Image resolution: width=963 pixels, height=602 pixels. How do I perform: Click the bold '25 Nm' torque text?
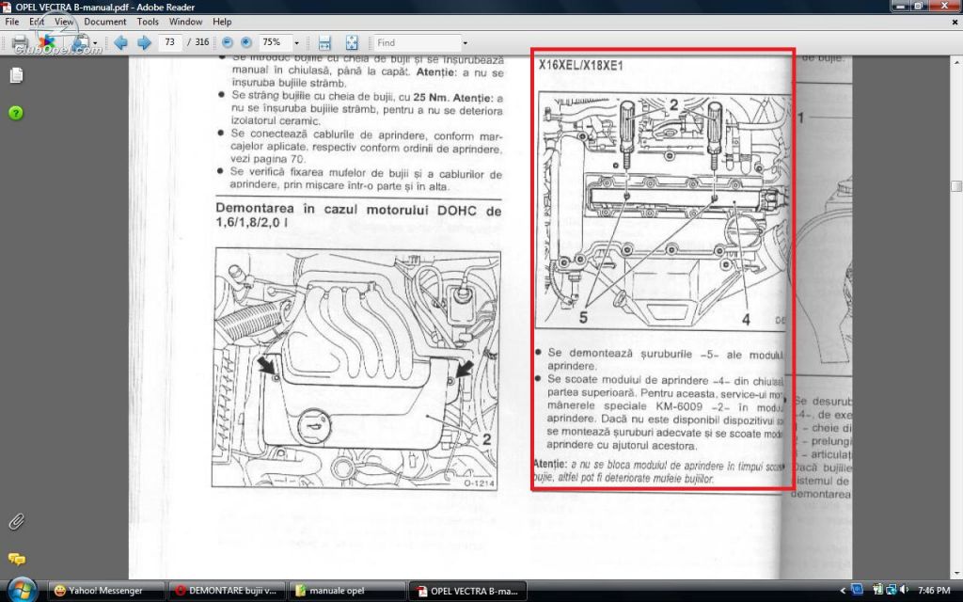pos(429,98)
